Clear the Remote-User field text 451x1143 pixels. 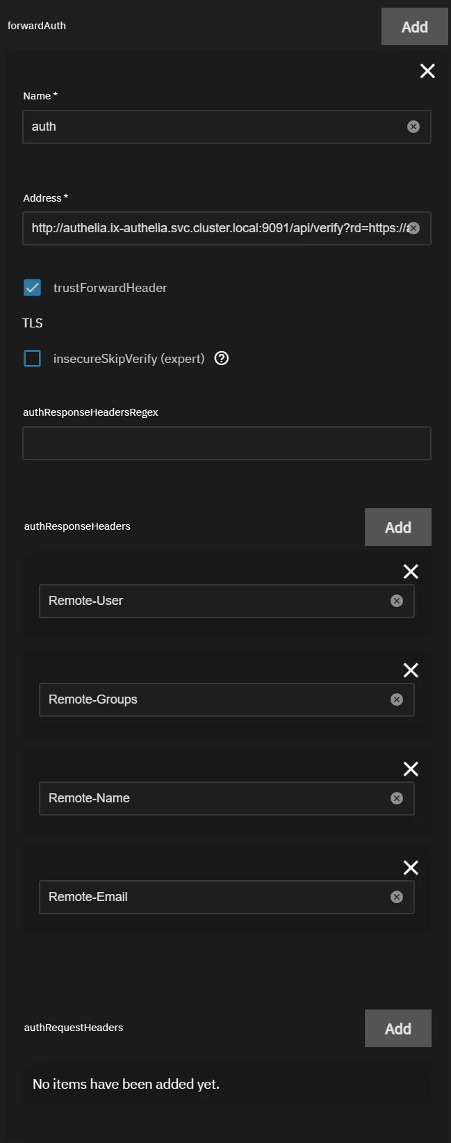397,601
